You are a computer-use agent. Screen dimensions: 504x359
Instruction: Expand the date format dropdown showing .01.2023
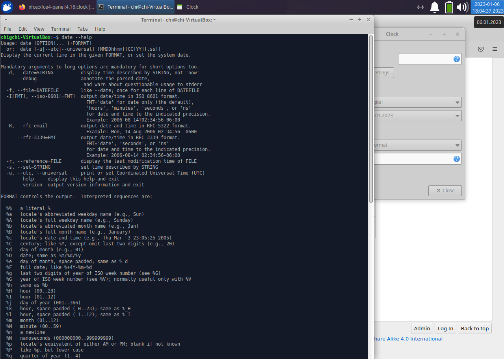click(418, 116)
